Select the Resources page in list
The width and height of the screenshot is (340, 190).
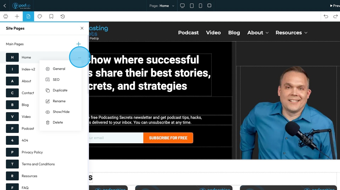click(x=43, y=176)
